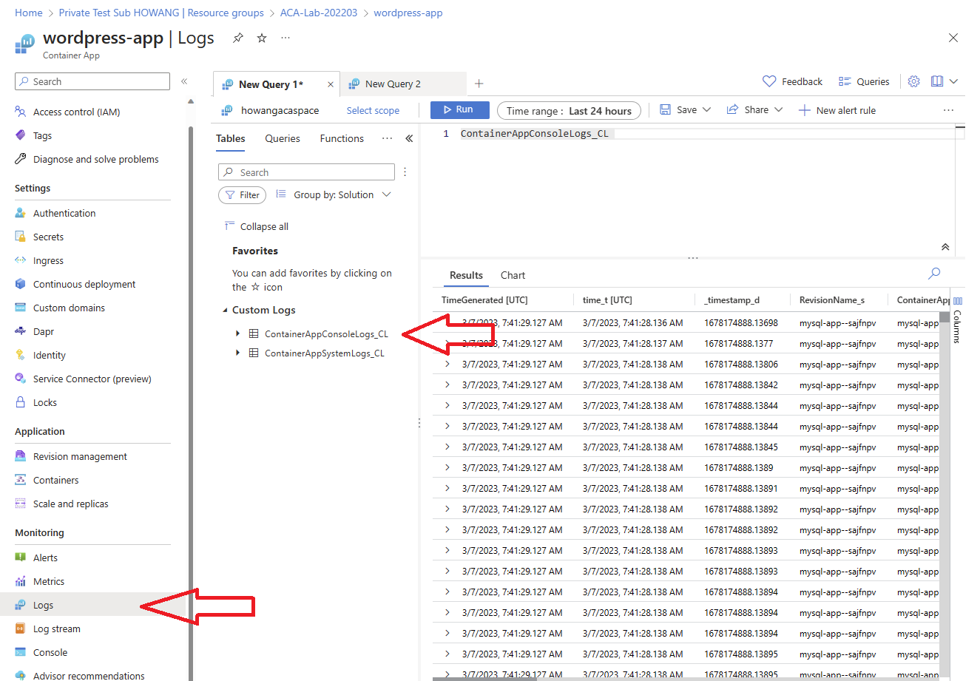Expand ContainerAppSystemLogs_CL table
Screen dimensions: 980x681
[x=237, y=353]
